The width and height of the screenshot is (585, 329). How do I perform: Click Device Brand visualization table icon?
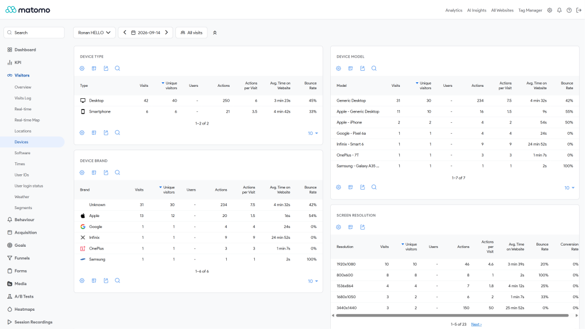coord(94,172)
